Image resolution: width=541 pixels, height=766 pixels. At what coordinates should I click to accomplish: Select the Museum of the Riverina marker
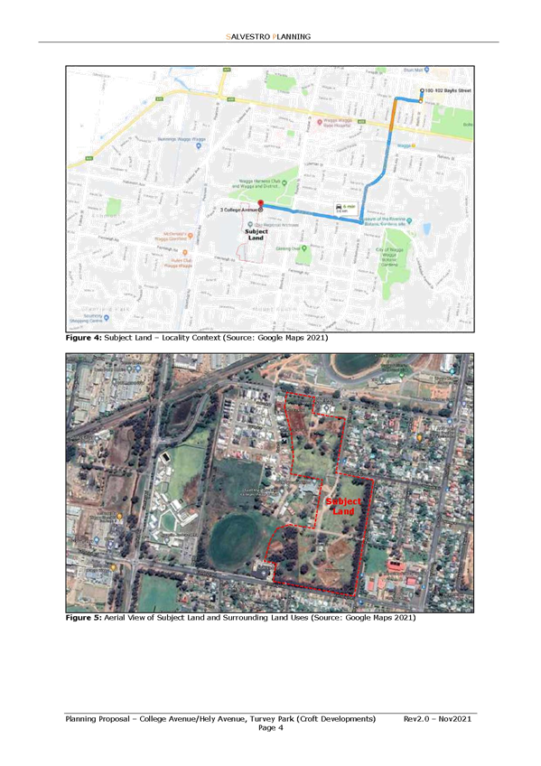pos(410,220)
